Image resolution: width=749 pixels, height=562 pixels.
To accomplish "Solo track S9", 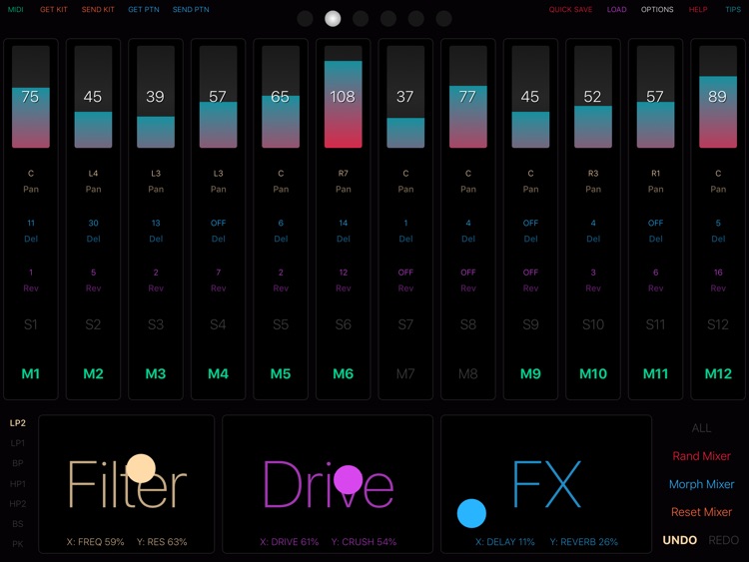I will (530, 324).
